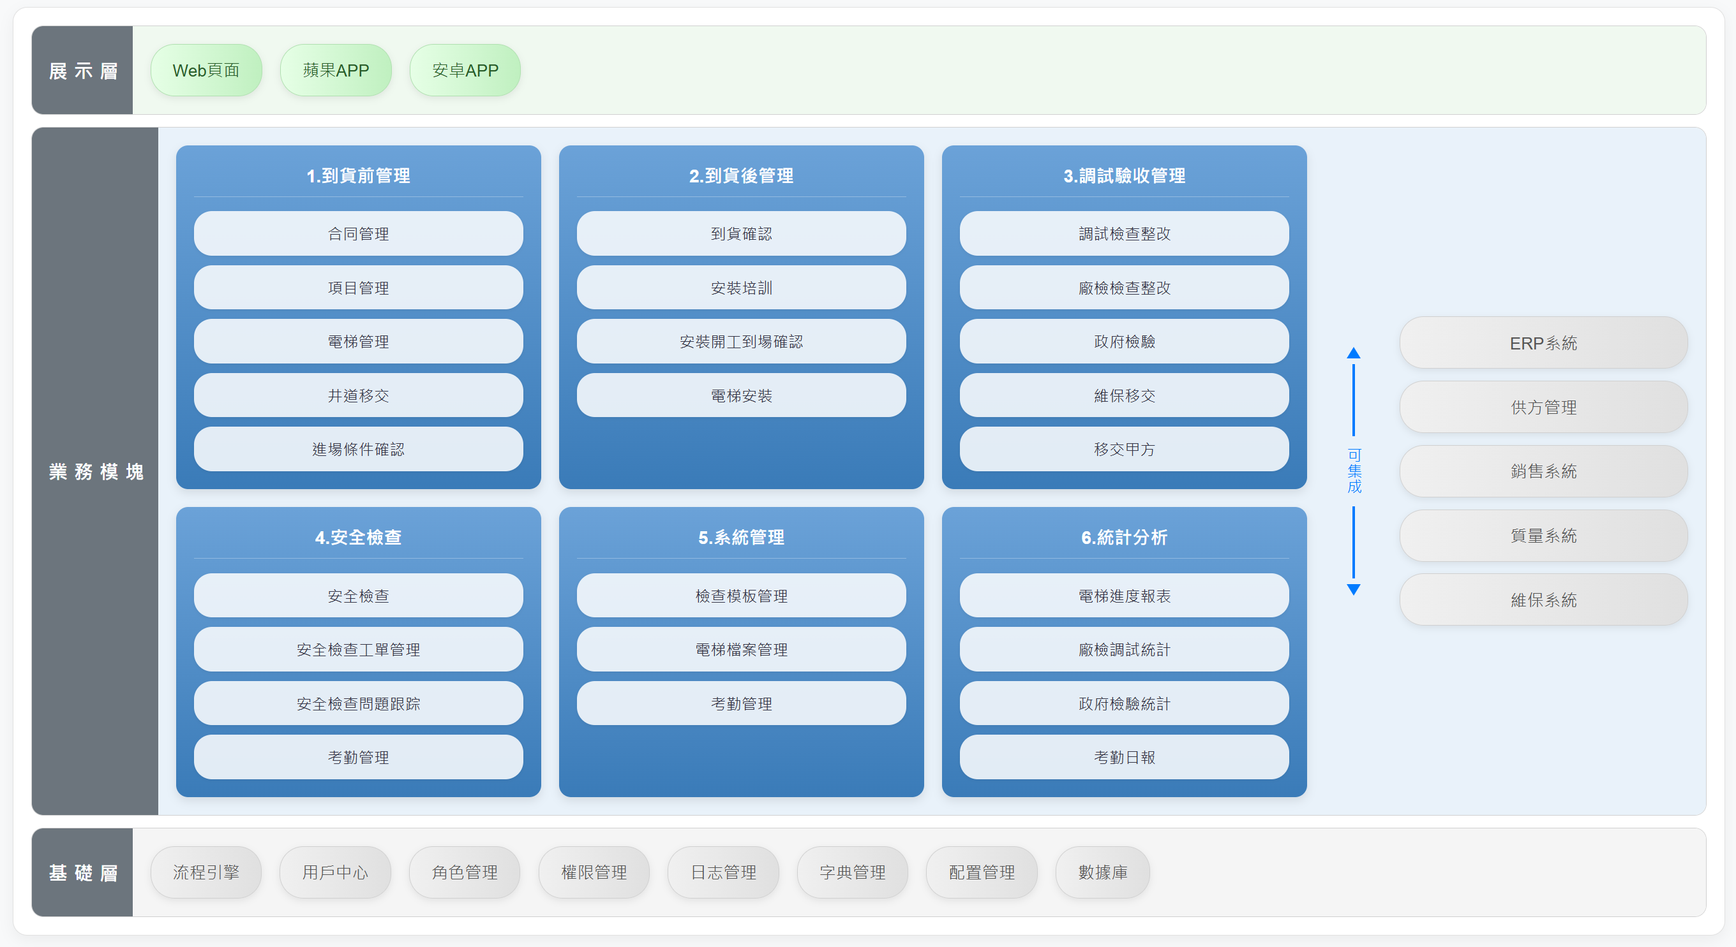Click the 權限管理 pill

click(594, 872)
